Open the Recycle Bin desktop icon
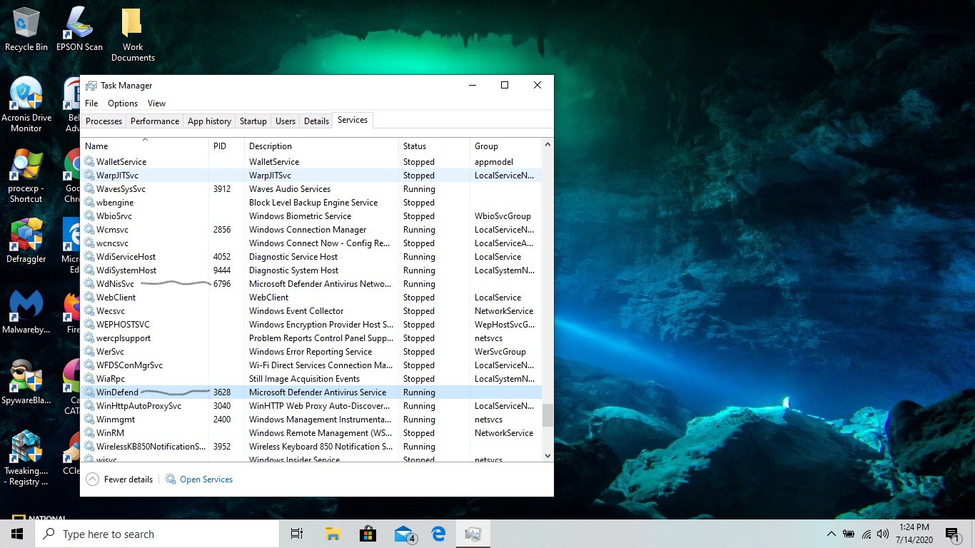Viewport: 975px width, 548px height. pos(26,30)
